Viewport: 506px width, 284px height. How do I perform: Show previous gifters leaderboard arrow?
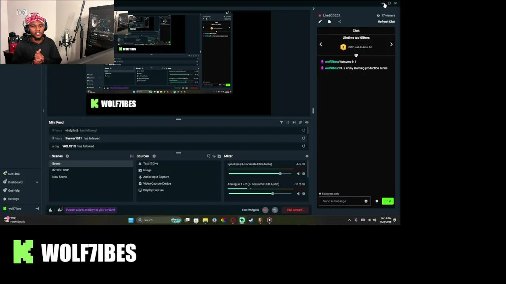321,44
